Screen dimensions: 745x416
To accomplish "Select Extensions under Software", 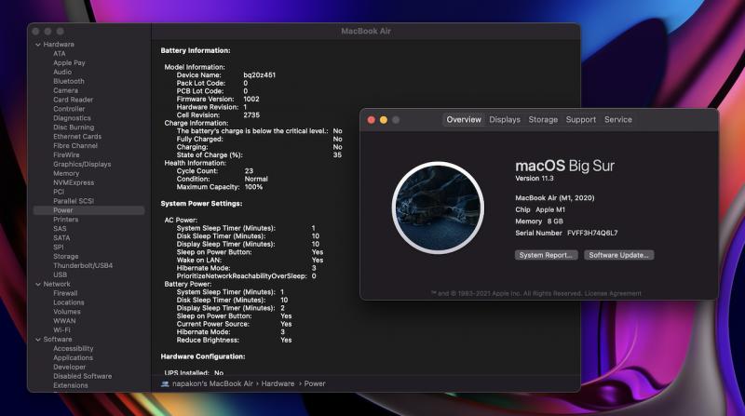I will point(71,385).
